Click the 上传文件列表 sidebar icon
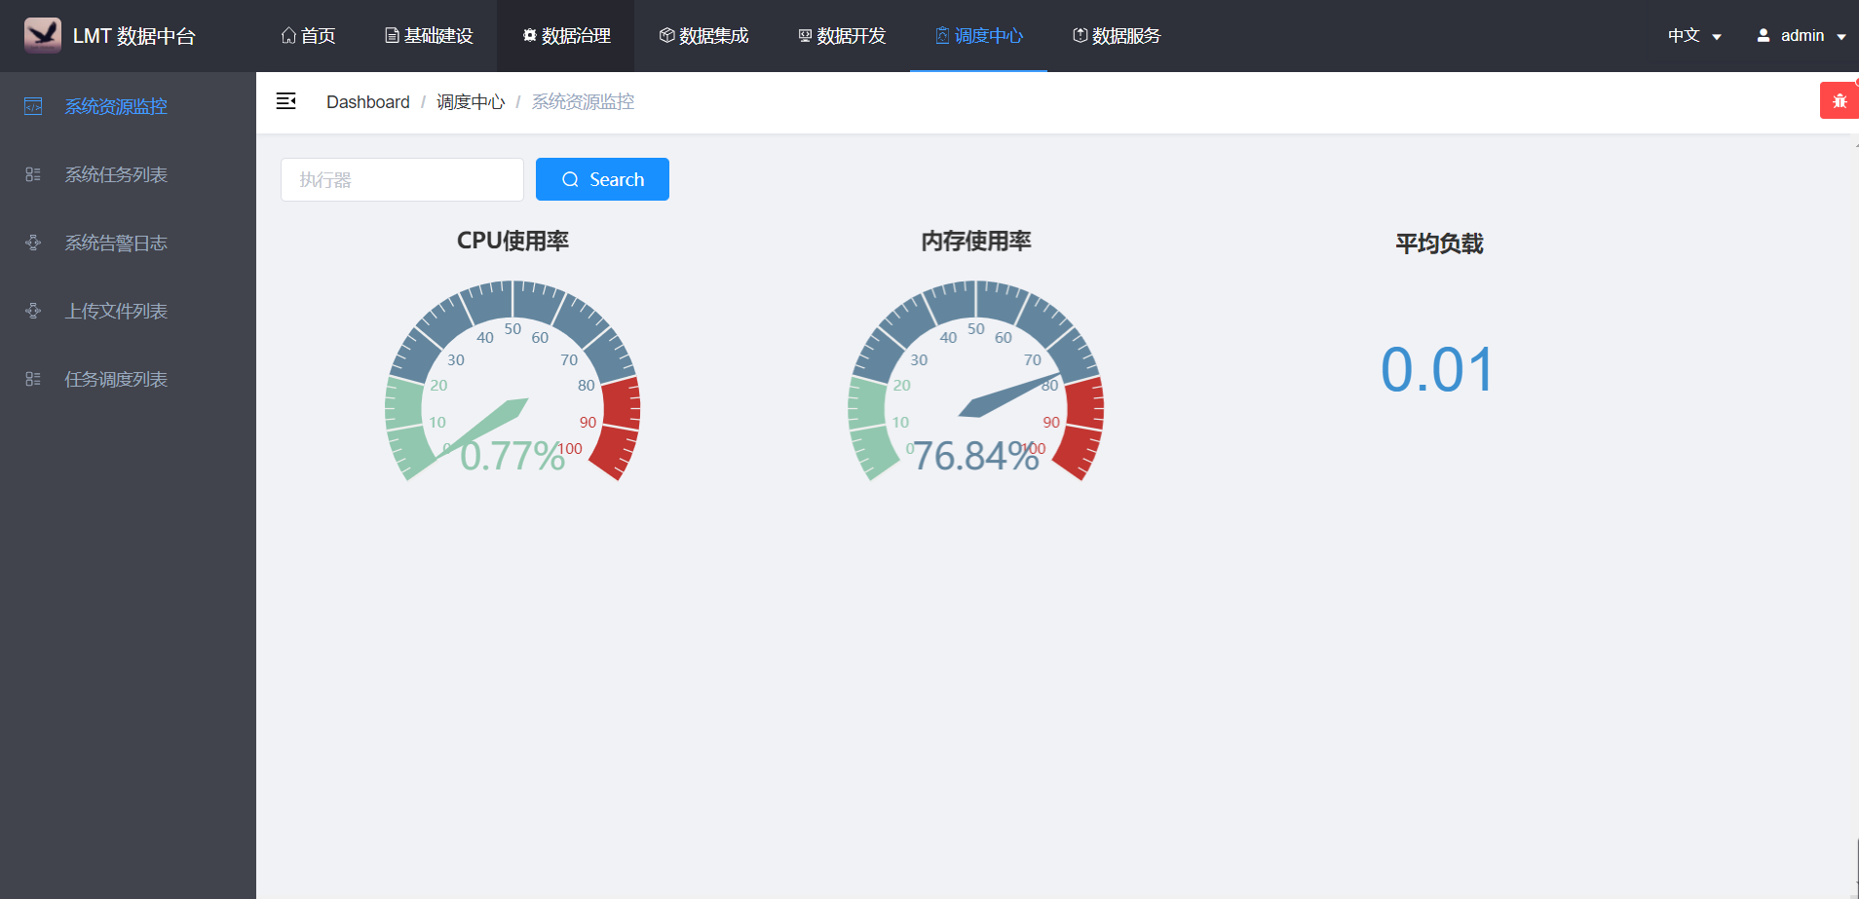Screen dimensions: 1859x899 point(33,311)
